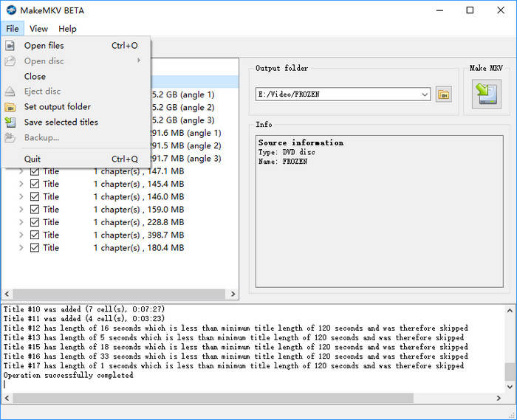
Task: Click the 'Title #10 was added' log line
Action: pyautogui.click(x=84, y=309)
